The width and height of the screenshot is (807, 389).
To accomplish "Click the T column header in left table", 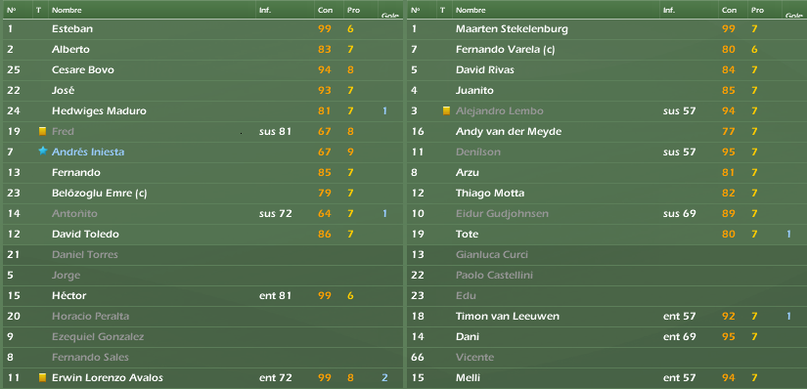I will coord(39,11).
